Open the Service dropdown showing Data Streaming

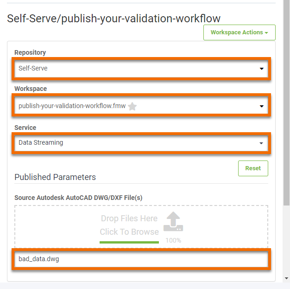click(x=141, y=143)
